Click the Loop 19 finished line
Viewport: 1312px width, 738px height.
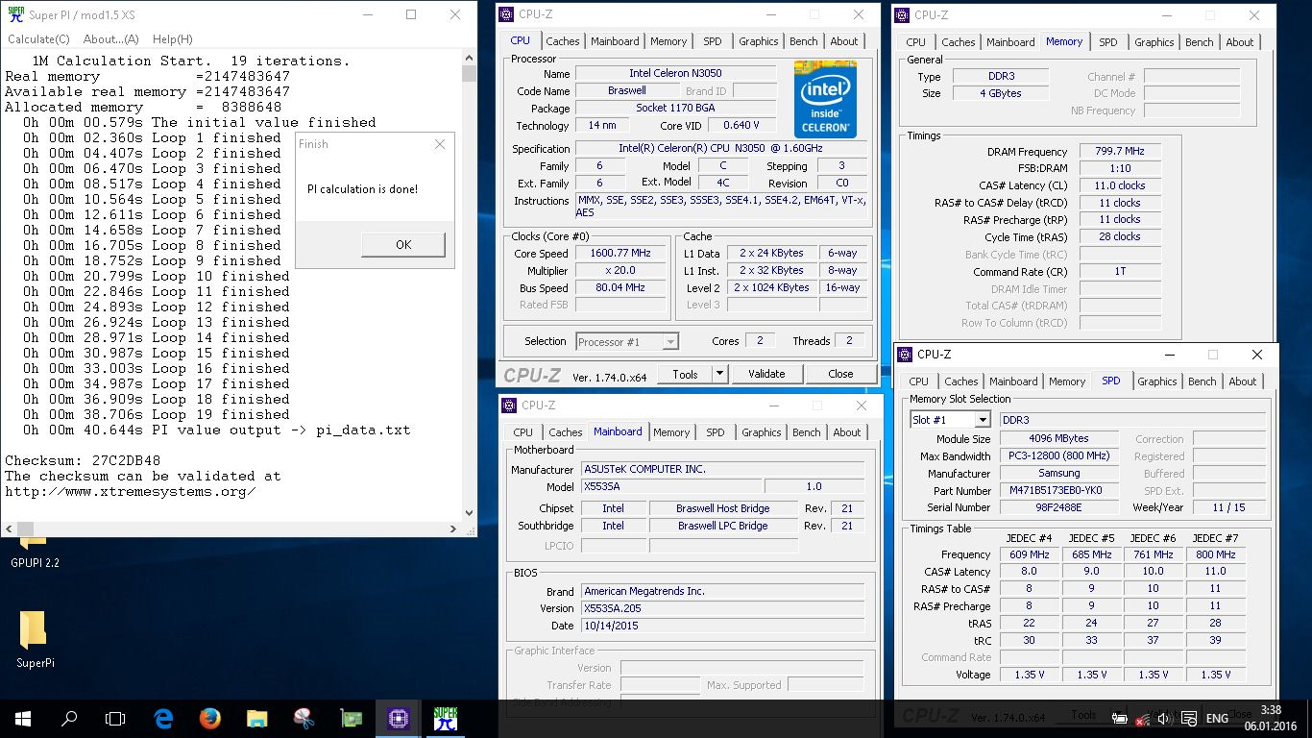157,414
